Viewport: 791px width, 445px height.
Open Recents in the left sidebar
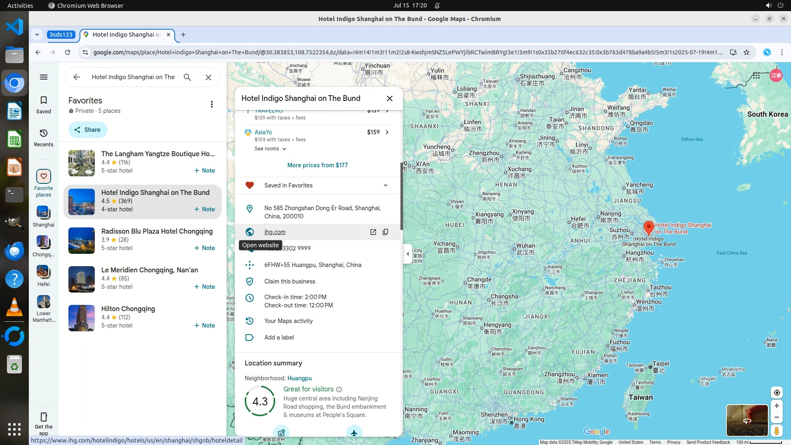click(43, 138)
